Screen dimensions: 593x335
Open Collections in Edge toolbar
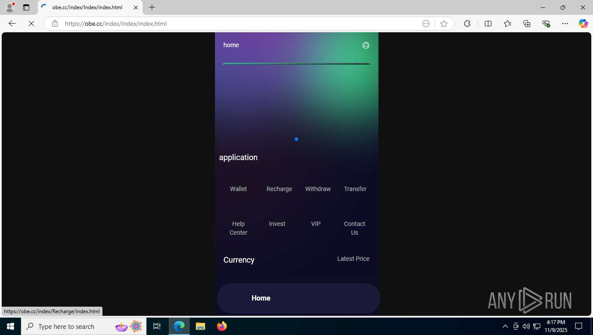coord(527,24)
